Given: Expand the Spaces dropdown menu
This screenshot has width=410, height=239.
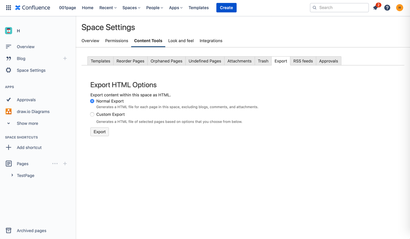Looking at the screenshot, I should point(131,8).
